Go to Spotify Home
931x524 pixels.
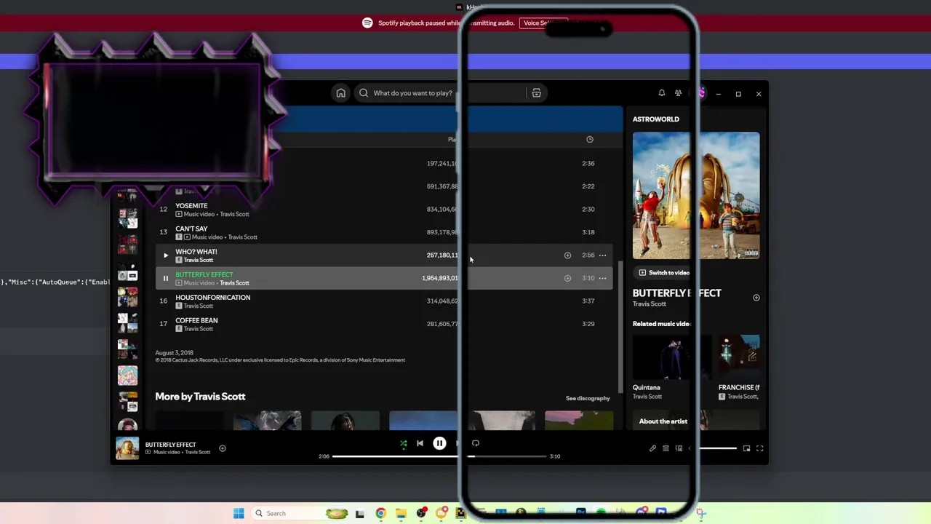[340, 93]
